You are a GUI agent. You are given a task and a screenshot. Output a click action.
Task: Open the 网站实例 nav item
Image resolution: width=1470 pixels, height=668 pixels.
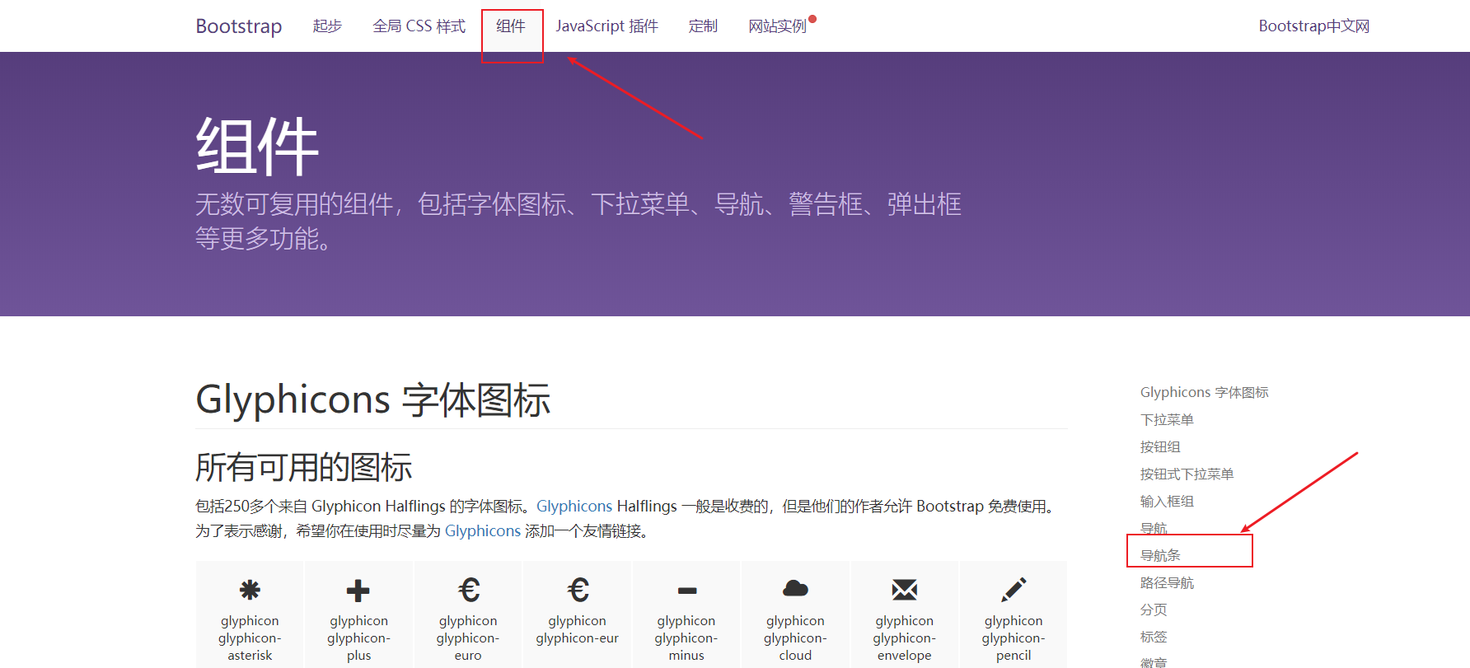(x=777, y=26)
